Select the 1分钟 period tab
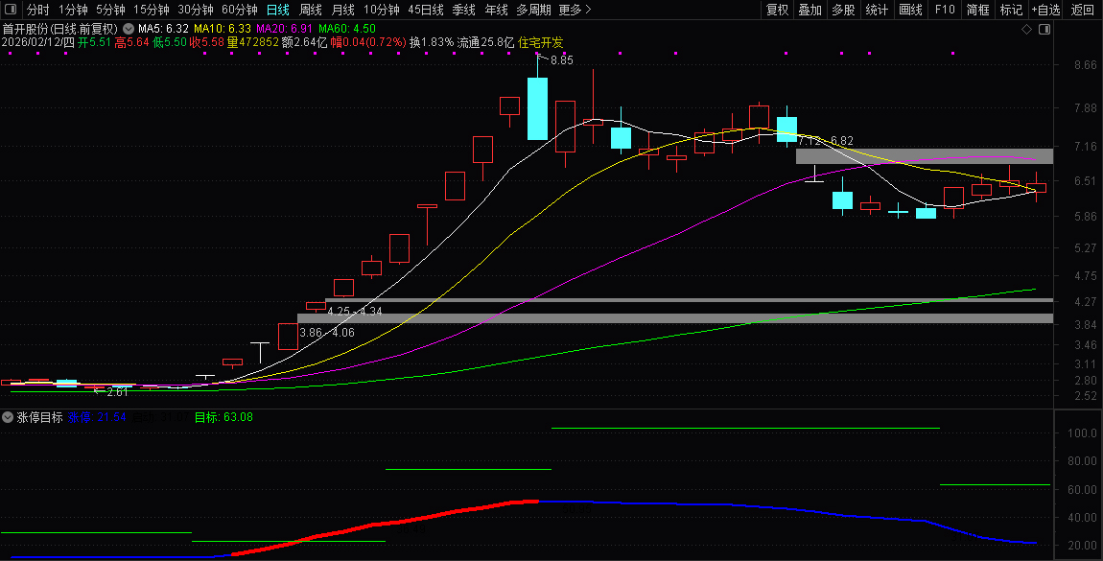 pos(73,10)
